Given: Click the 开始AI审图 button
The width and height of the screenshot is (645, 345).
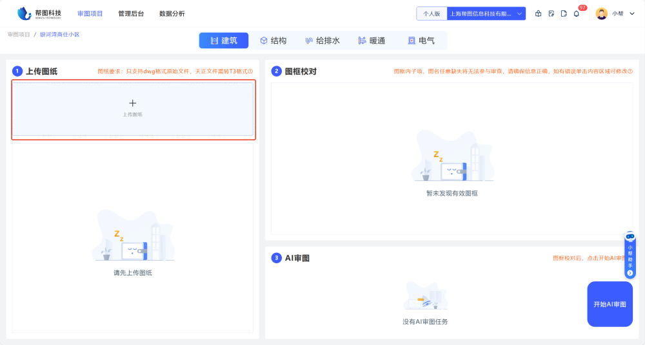Looking at the screenshot, I should (610, 304).
